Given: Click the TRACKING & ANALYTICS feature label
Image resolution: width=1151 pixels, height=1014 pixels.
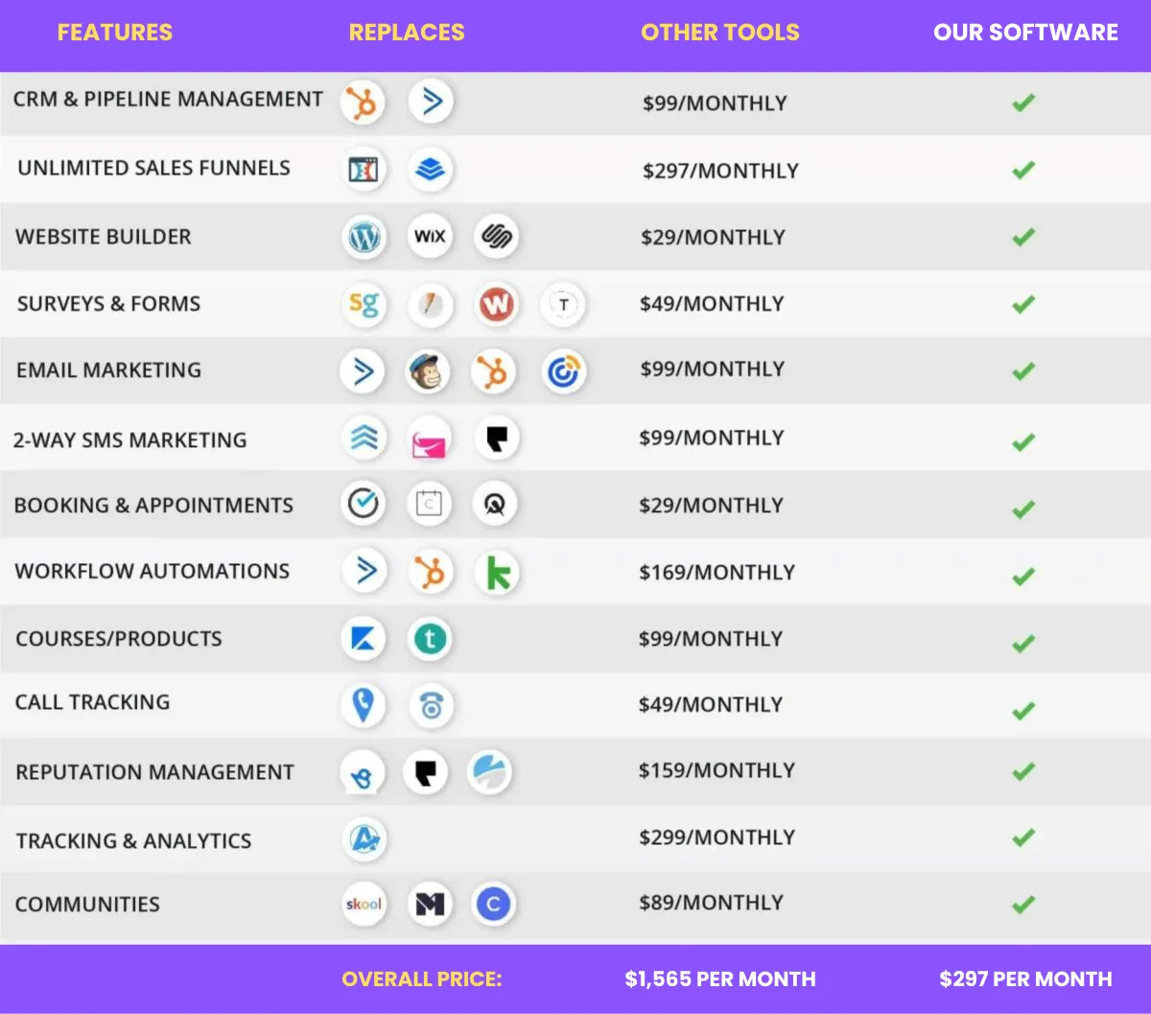Looking at the screenshot, I should pyautogui.click(x=133, y=841).
